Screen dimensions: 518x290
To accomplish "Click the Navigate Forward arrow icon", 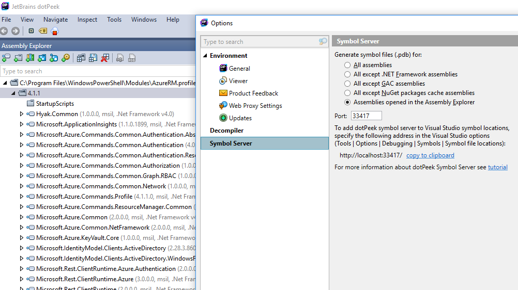I will 15,31.
